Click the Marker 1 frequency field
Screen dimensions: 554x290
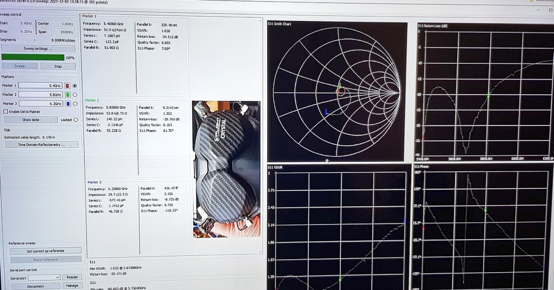tap(40, 85)
